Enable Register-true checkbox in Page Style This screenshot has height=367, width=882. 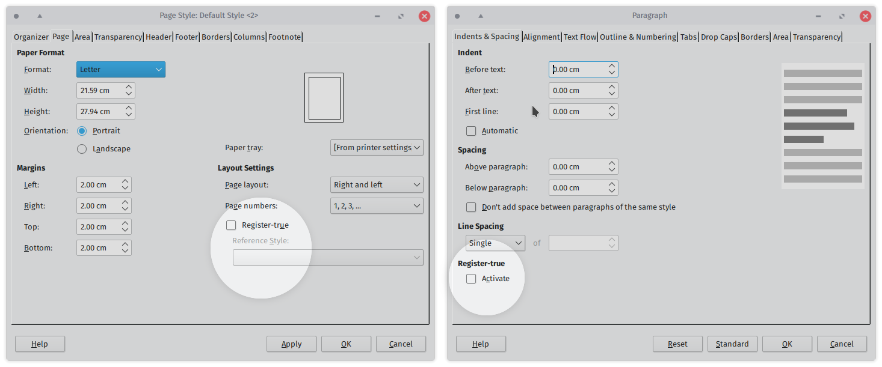(x=231, y=225)
